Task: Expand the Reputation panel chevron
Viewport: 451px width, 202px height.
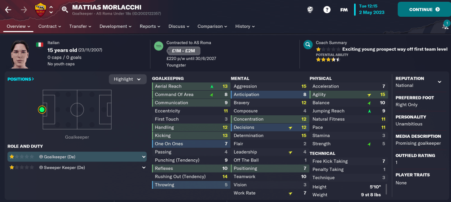Action: coord(439,82)
